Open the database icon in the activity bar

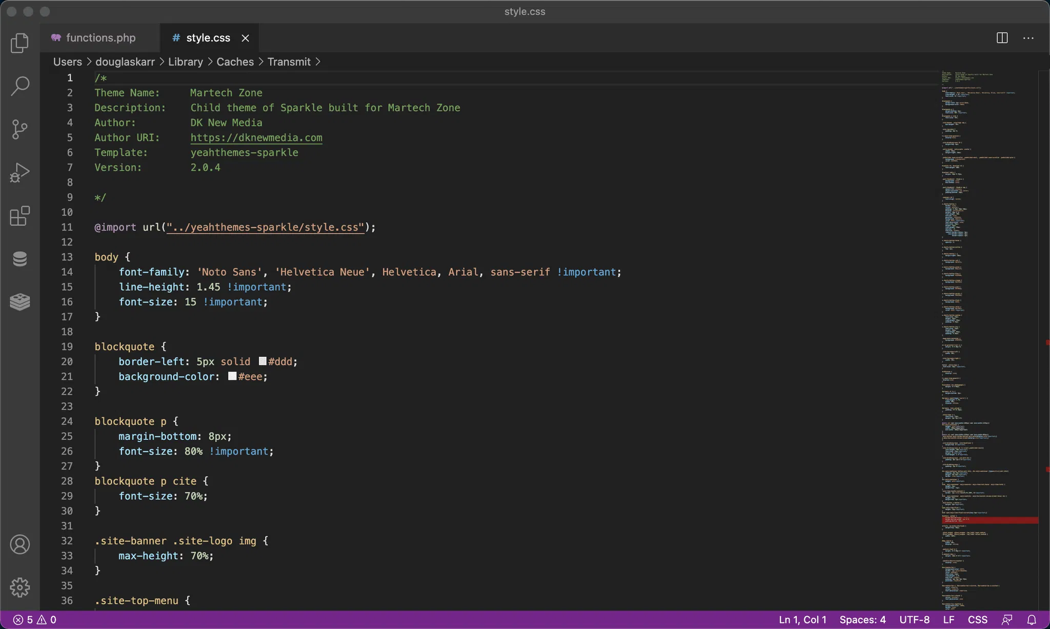point(19,259)
